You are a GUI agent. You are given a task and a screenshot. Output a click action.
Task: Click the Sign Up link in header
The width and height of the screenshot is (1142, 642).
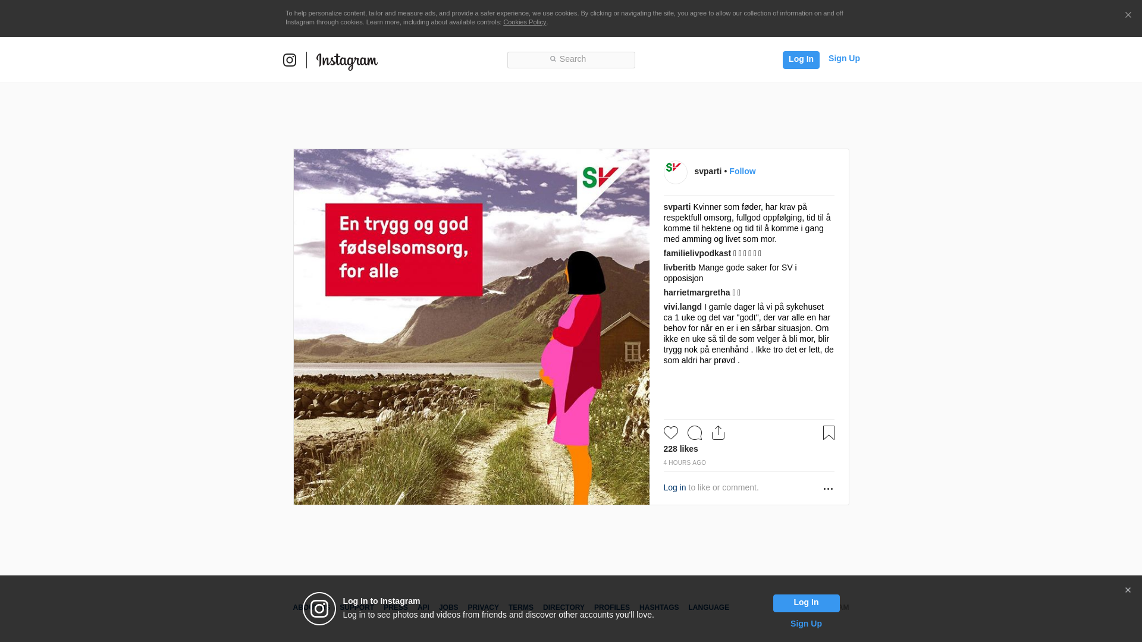(844, 58)
